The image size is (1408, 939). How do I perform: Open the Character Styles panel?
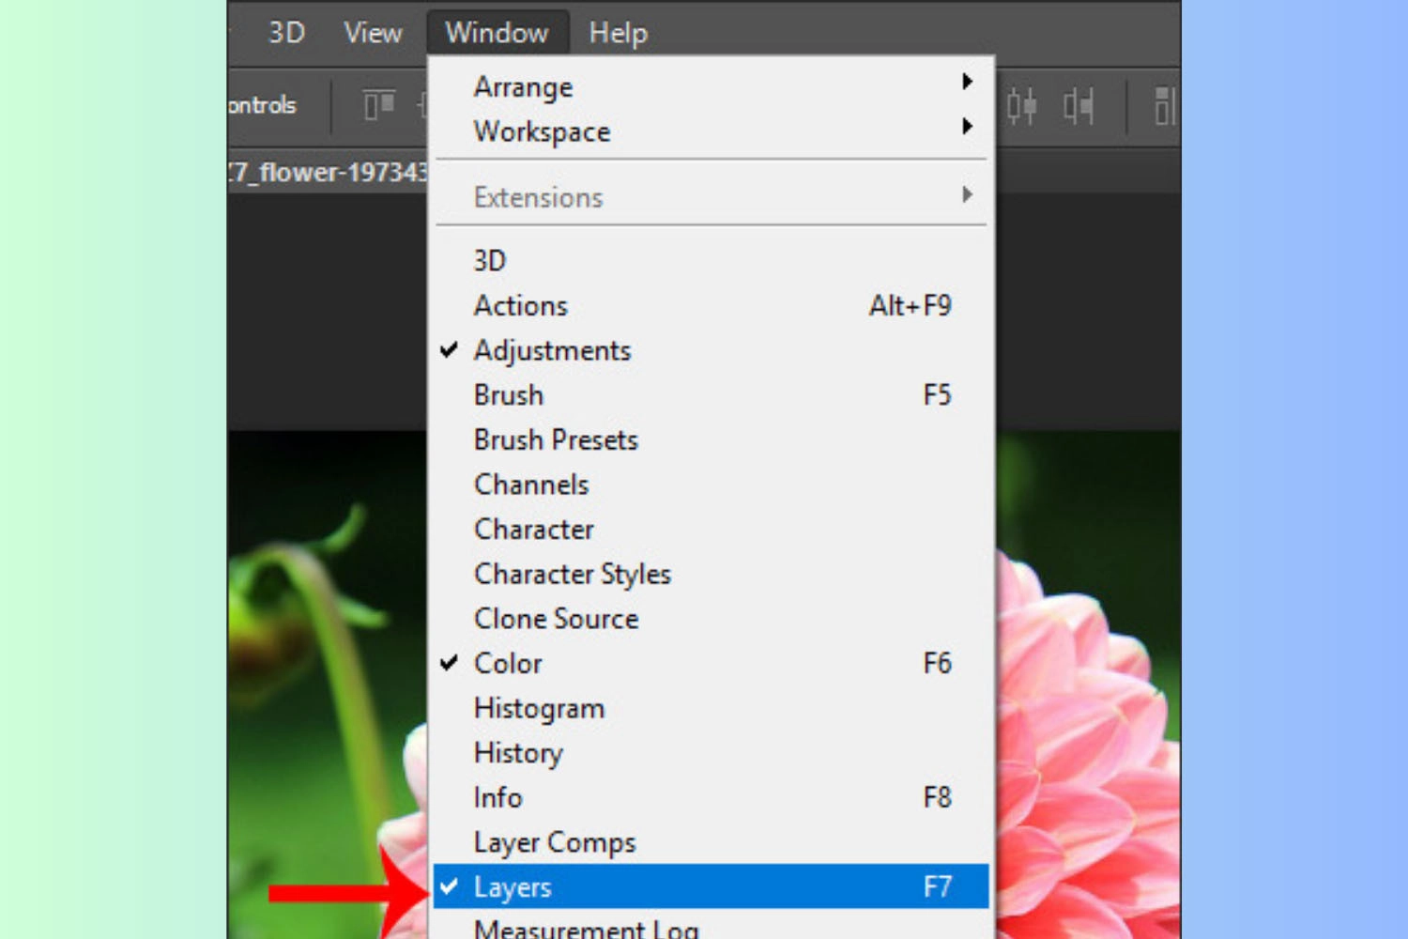click(x=711, y=574)
